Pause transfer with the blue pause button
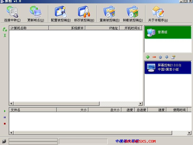Viewport: 193px width, 145px height. pyautogui.click(x=5, y=117)
